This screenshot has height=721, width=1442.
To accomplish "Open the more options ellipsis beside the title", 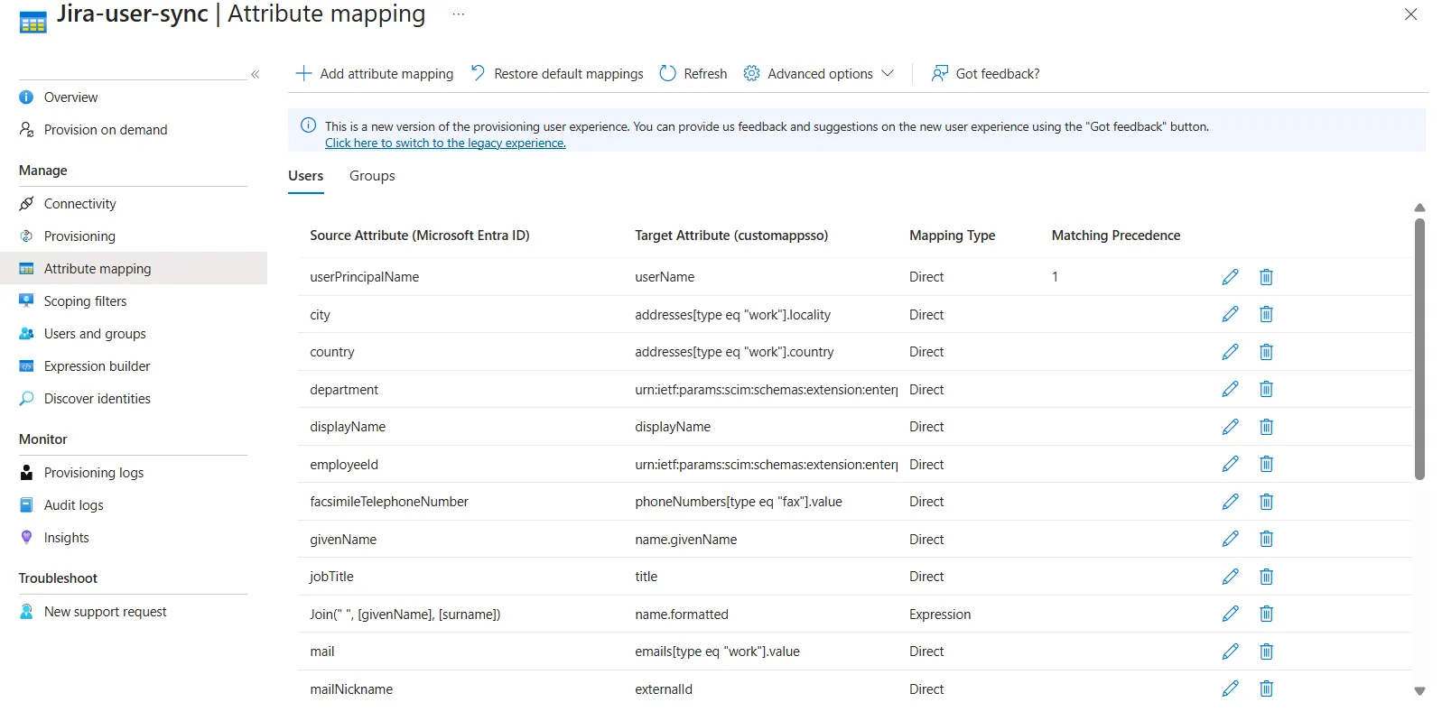I will point(459,14).
